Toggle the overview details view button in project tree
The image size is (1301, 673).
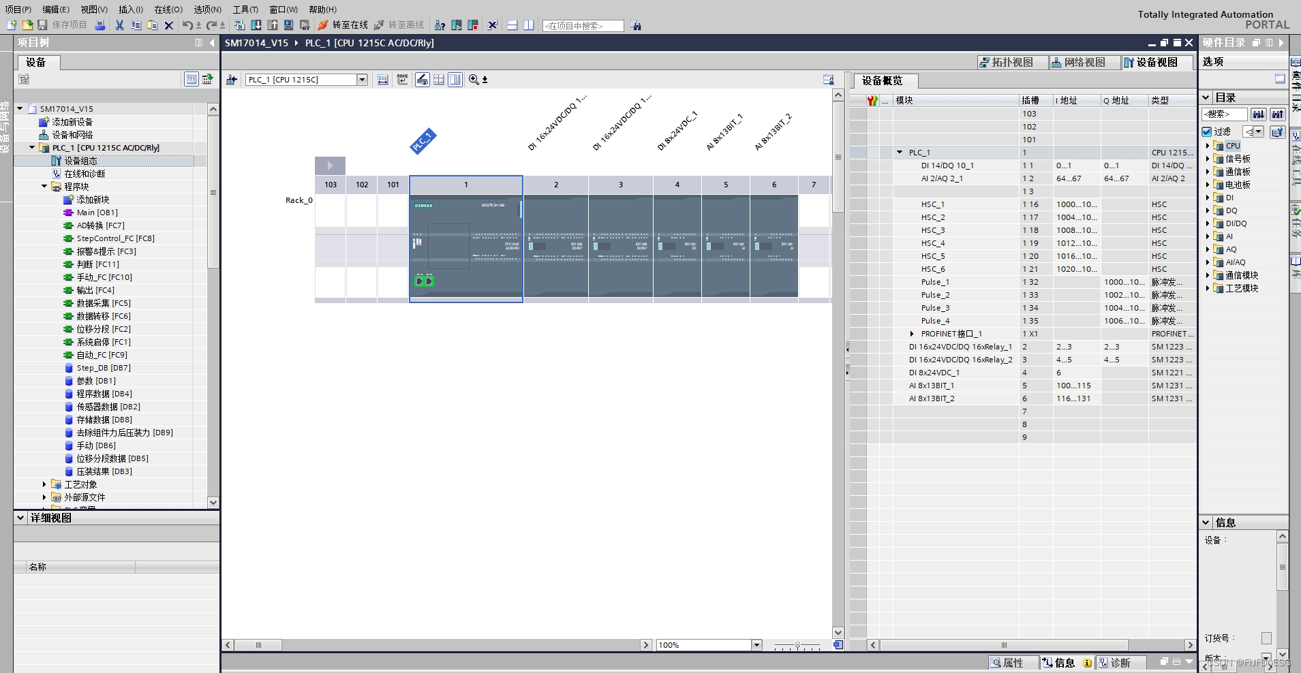point(192,79)
